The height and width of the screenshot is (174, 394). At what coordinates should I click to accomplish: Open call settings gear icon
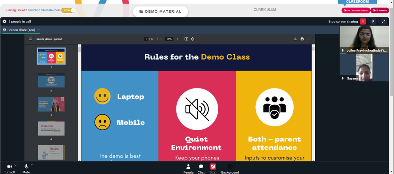pyautogui.click(x=4, y=21)
